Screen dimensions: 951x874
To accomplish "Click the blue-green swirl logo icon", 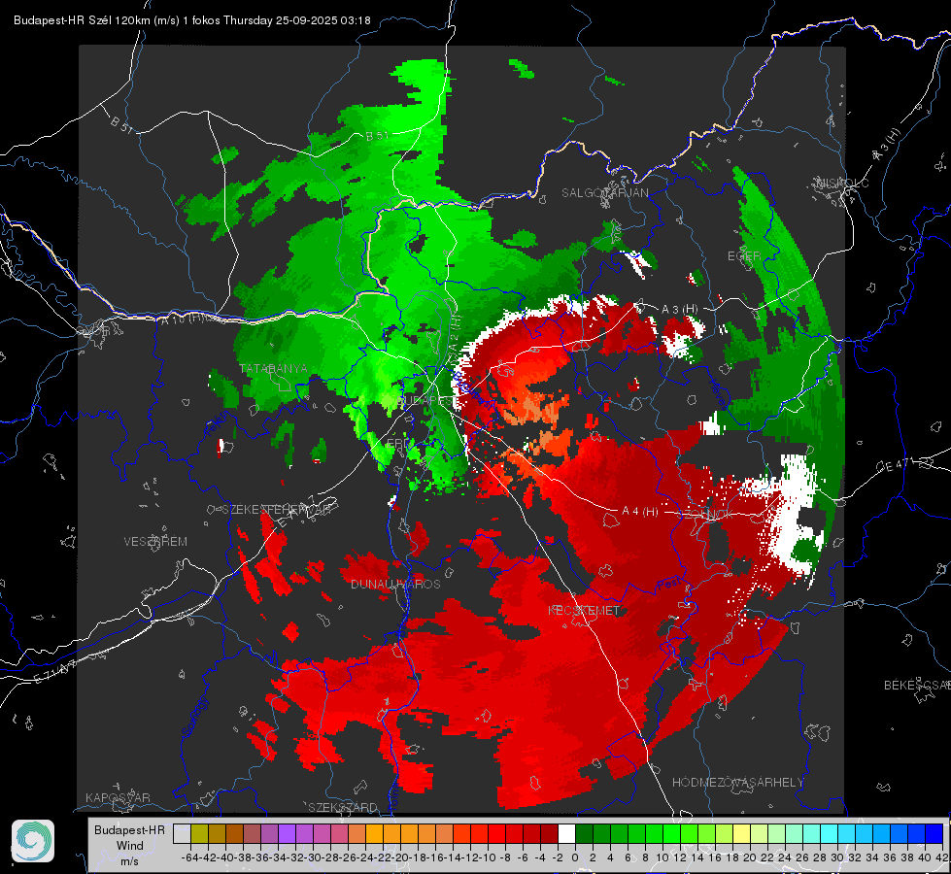I will [33, 841].
